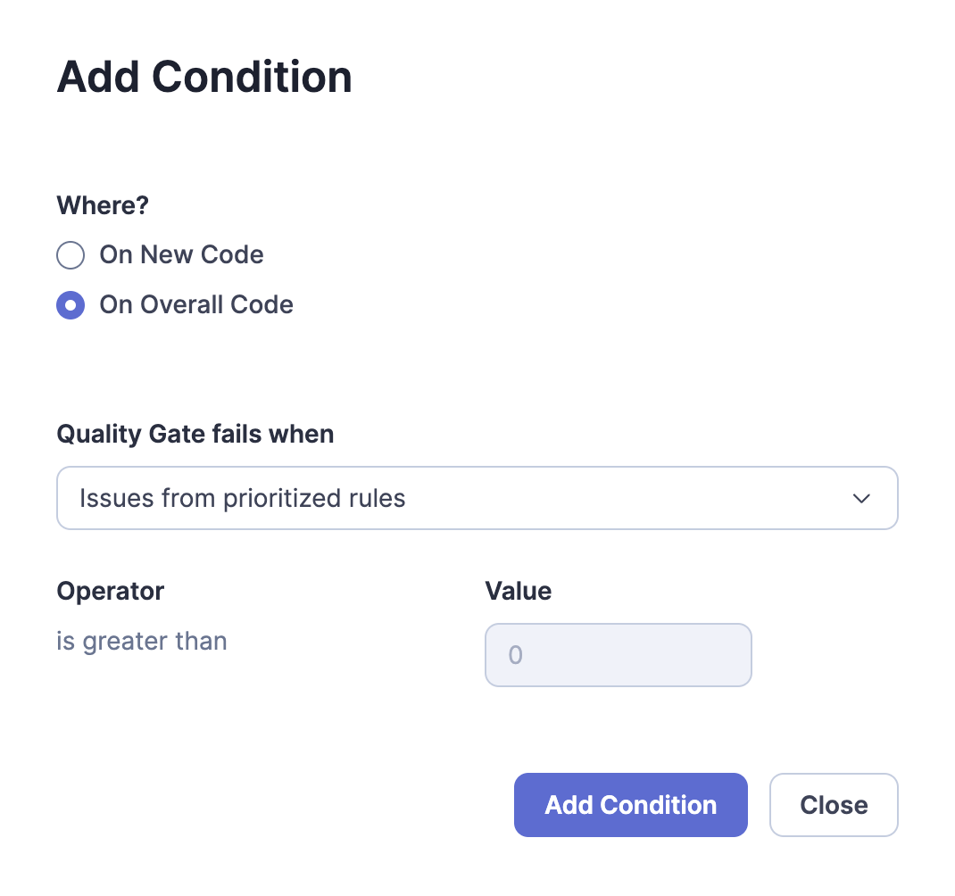955x896 pixels.
Task: Select the On Overall Code radio button
Action: [x=71, y=305]
